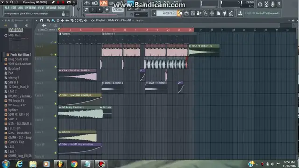Toggle the 3.2 countdown before recording
Viewport: 299px width, 168px height.
click(104, 3)
